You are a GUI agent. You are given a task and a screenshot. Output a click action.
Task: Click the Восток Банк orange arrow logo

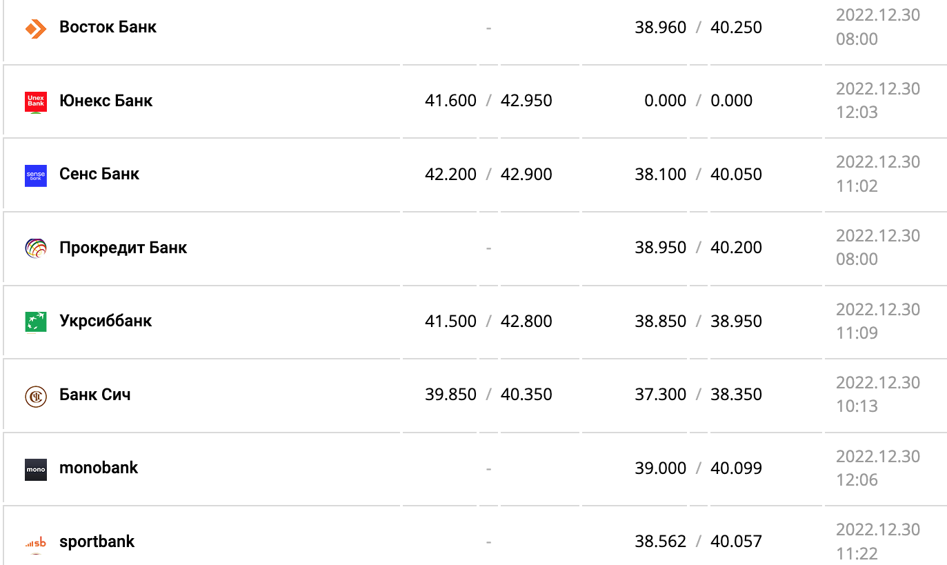pos(36,28)
